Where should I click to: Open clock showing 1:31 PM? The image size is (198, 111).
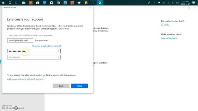click(185, 3)
